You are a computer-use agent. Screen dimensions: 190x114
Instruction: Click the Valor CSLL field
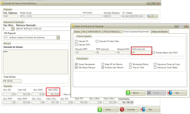click(52, 102)
